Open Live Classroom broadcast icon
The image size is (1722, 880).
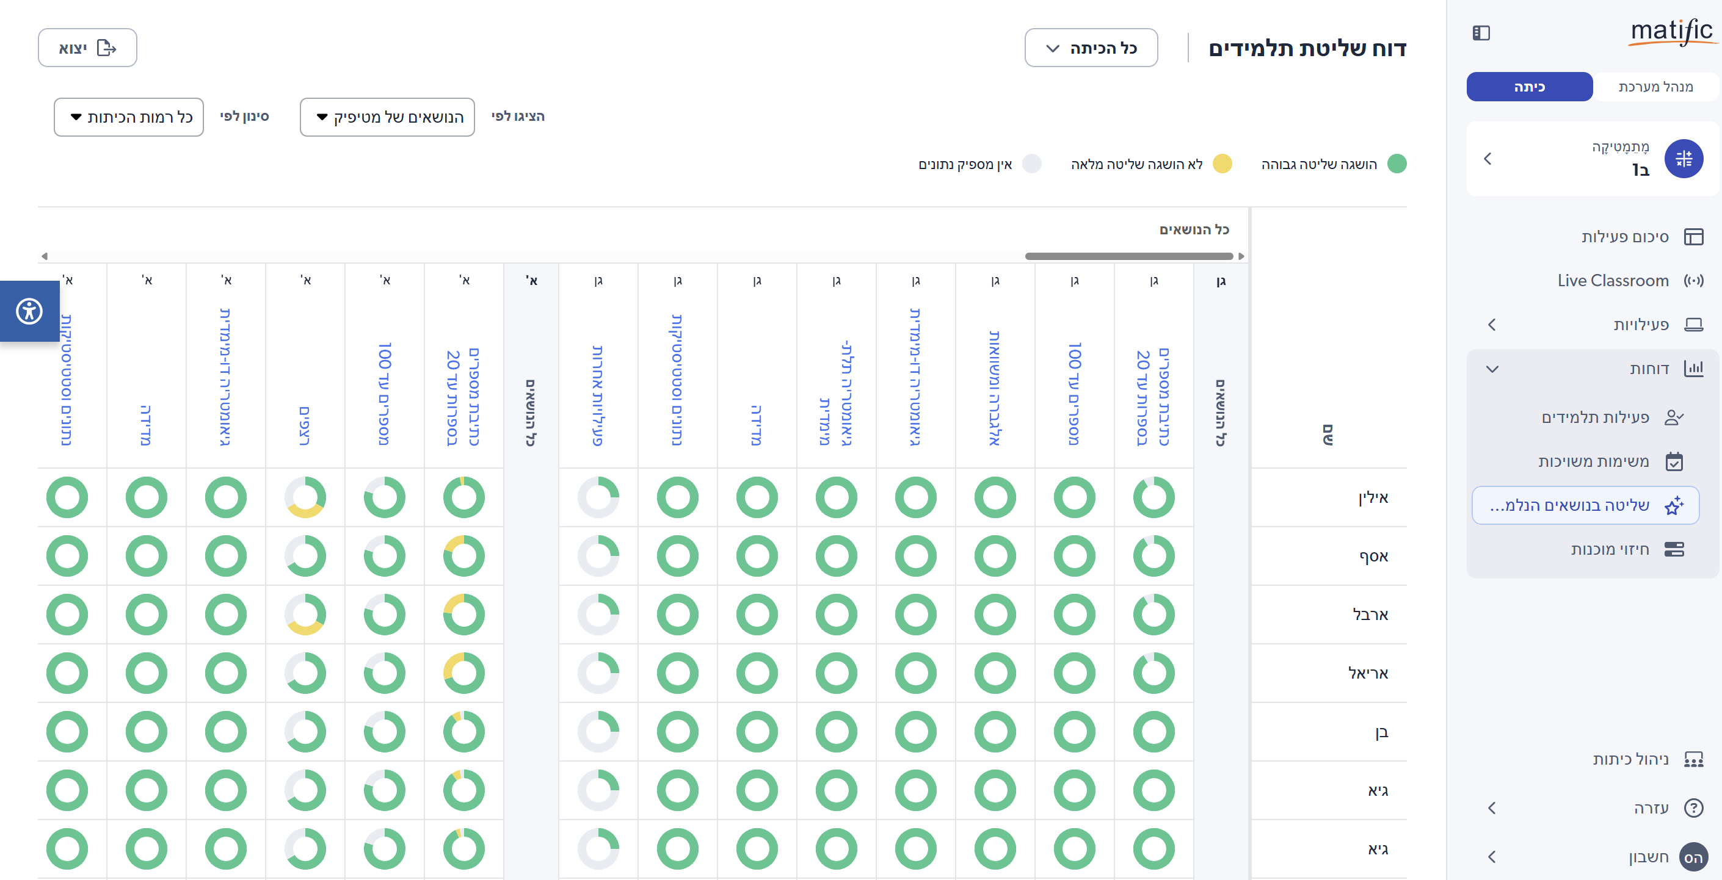1693,281
